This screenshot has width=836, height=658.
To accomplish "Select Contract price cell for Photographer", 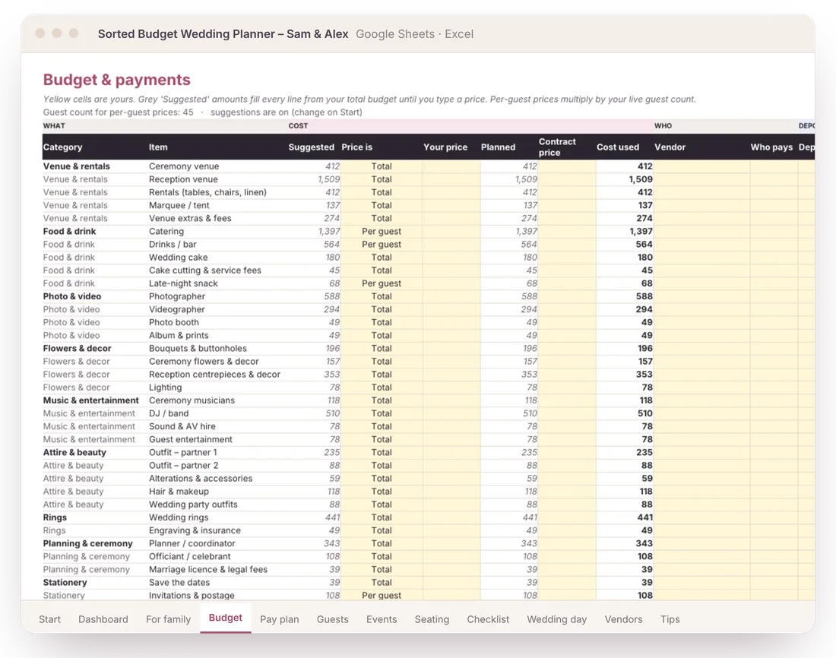I will 567,296.
